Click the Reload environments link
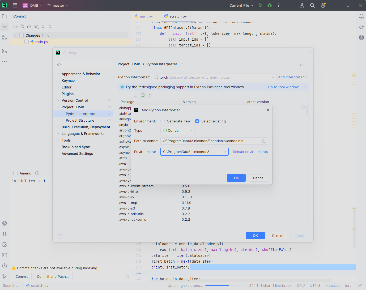The image size is (366, 290). [x=250, y=152]
